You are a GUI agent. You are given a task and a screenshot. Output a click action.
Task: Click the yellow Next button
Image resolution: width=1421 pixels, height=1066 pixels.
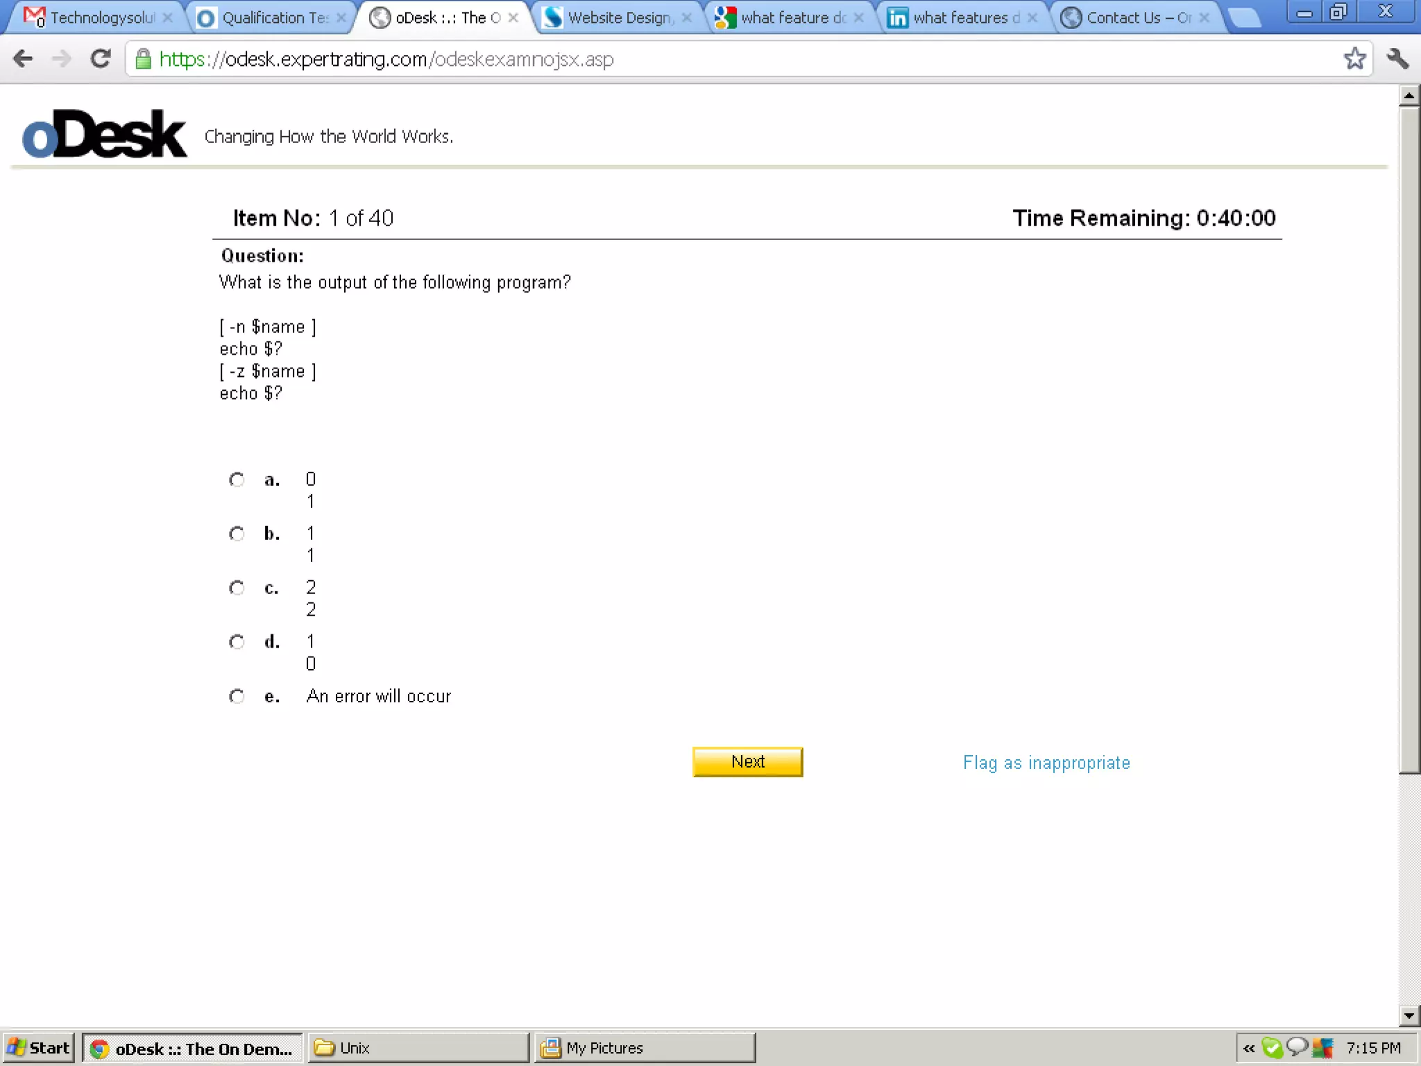click(x=747, y=762)
